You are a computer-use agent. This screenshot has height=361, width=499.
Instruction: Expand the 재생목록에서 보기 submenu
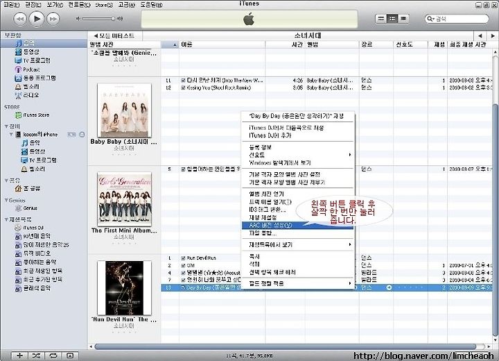click(x=298, y=244)
